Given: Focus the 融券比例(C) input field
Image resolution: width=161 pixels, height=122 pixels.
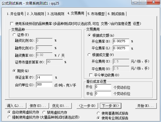Looking at the screenshot, I should (x=44, y=48).
